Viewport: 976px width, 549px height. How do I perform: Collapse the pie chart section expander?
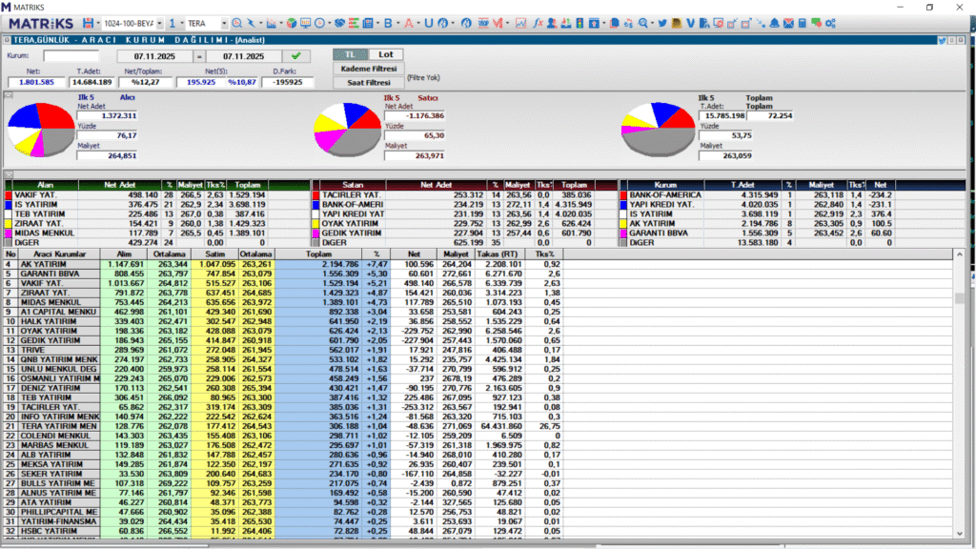tap(9, 95)
